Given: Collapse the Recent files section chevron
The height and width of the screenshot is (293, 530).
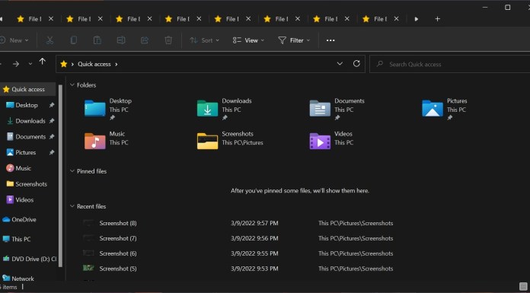Looking at the screenshot, I should click(72, 206).
